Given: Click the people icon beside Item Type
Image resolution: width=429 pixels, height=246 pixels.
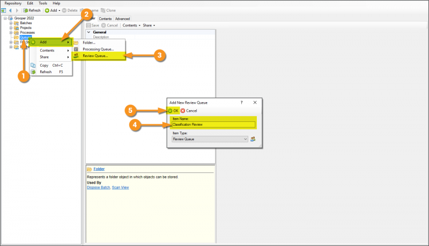Looking at the screenshot, I should click(253, 139).
